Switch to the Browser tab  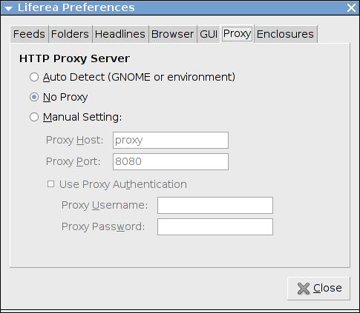pos(172,34)
